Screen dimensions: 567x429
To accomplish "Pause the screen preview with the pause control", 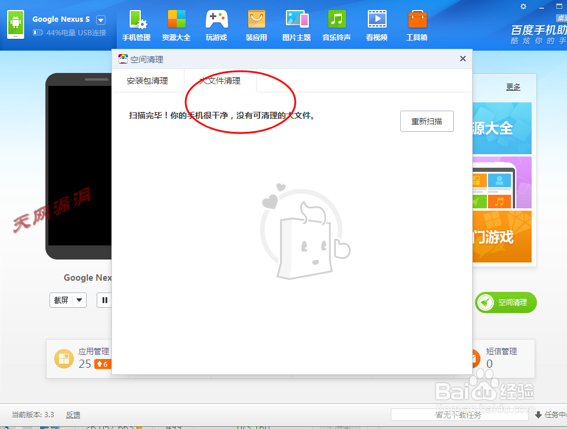I will click(x=104, y=300).
